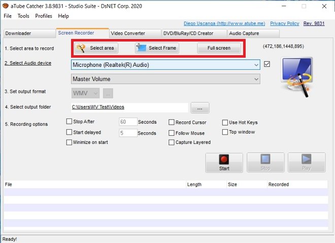Switch to the Downloader tab
This screenshot has width=335, height=243.
[x=30, y=33]
